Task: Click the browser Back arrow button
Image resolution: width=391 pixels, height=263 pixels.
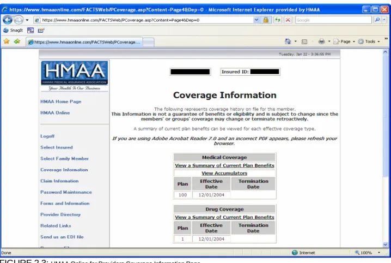Action: tap(8, 20)
